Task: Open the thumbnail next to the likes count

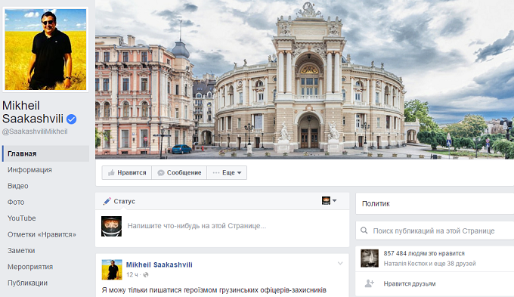Action: tap(370, 258)
